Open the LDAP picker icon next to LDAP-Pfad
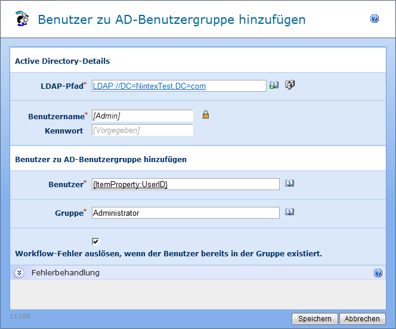Image resolution: width=396 pixels, height=329 pixels. coord(290,85)
